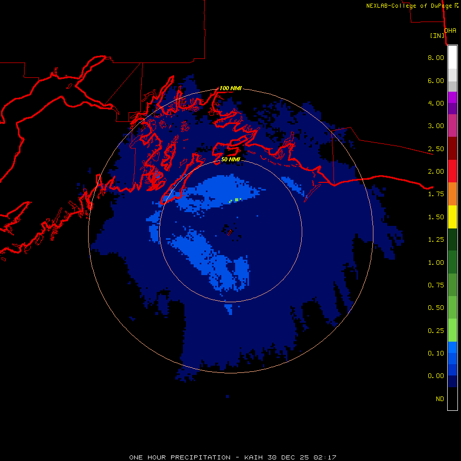The height and width of the screenshot is (461, 461).
Task: Click the light green precipitation cell on map
Action: (x=236, y=200)
